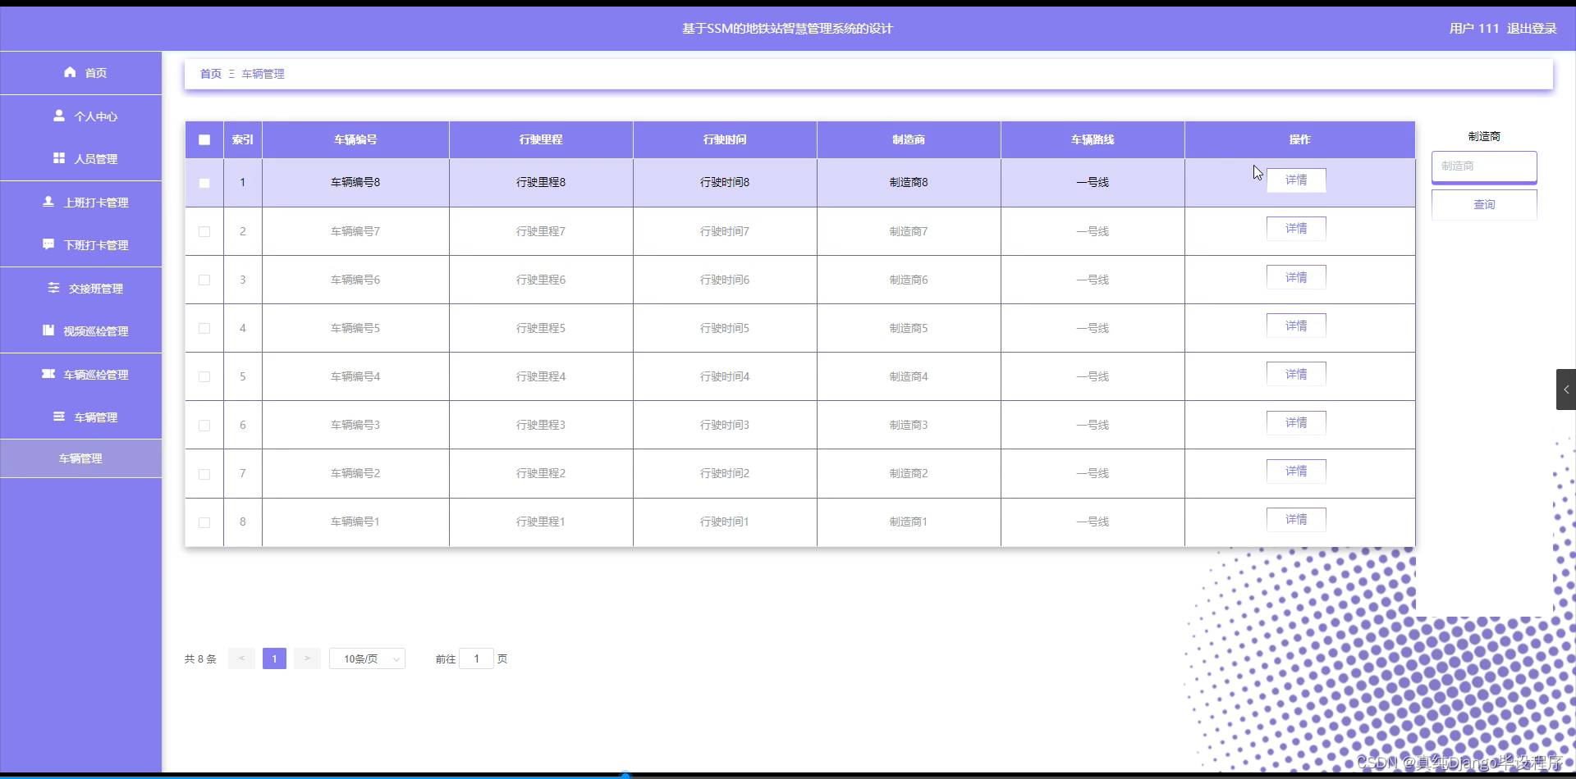Click the list icon beside the 车辆管理 parent menu
This screenshot has height=779, width=1576.
coord(59,417)
